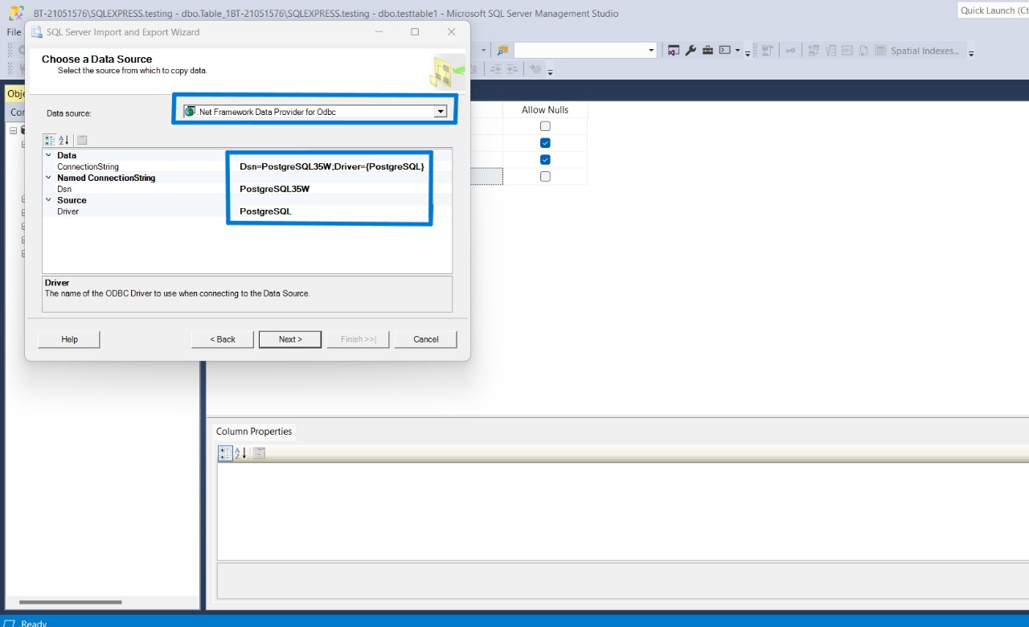Click the Increase Indent icon in second toolbar row
Screen dimensions: 1029x627
point(512,69)
